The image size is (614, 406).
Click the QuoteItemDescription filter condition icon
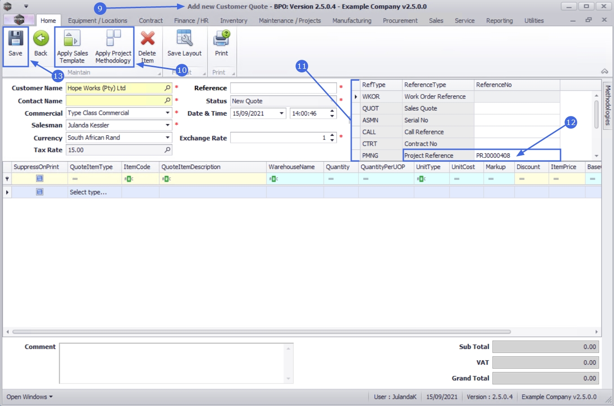(x=167, y=179)
